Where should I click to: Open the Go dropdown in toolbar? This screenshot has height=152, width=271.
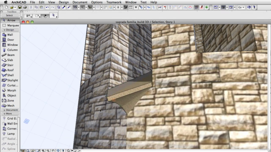click(241, 7)
